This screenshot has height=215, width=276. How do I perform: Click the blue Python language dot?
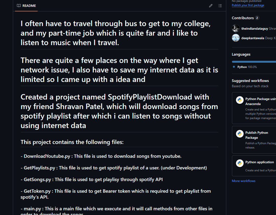pyautogui.click(x=234, y=67)
